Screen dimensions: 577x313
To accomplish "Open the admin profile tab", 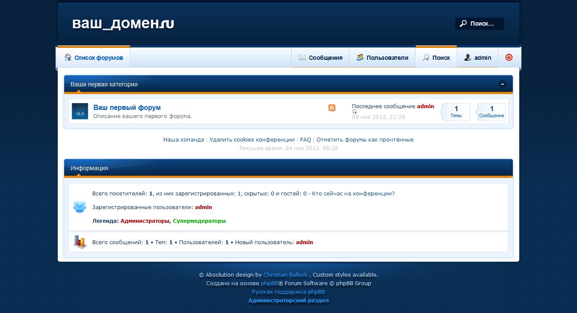I will 478,58.
